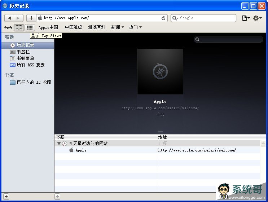Image resolution: width=268 pixels, height=202 pixels.
Task: Reload the page with the refresh icon
Action: coord(163,18)
